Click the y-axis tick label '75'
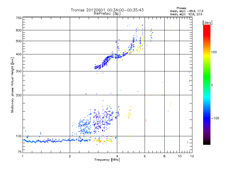The height and width of the screenshot is (170, 226). point(20,152)
